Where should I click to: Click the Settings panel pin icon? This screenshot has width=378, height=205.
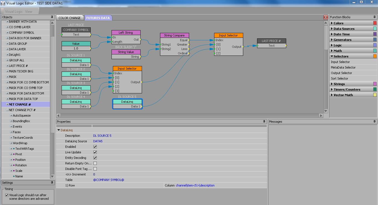(x=52, y=183)
